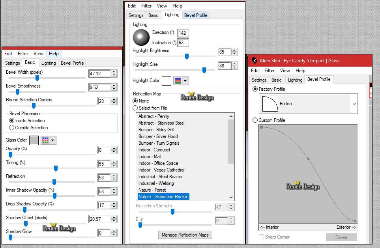This screenshot has width=380, height=248.
Task: Switch to Settings tab in the Glass window
Action: tap(259, 80)
